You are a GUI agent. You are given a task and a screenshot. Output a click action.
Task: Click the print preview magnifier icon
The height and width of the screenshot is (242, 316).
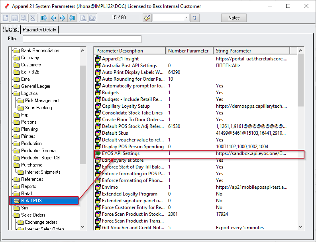point(83,18)
